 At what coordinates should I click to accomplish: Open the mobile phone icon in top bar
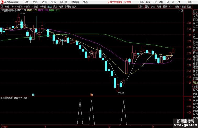[x=173, y=2]
